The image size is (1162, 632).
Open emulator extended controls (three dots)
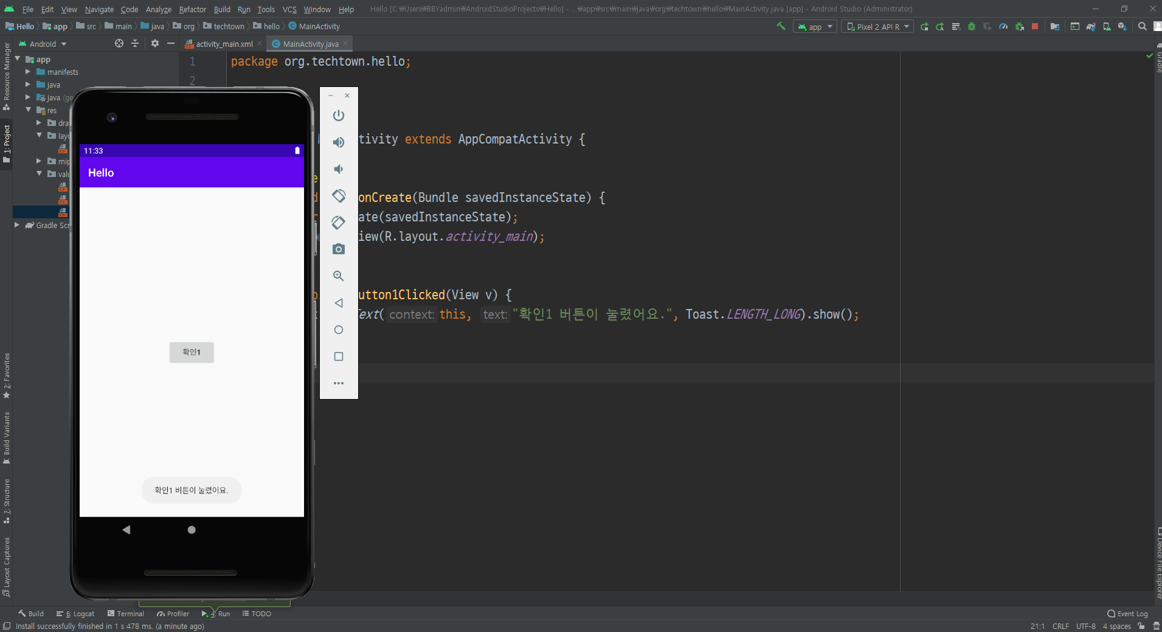339,383
